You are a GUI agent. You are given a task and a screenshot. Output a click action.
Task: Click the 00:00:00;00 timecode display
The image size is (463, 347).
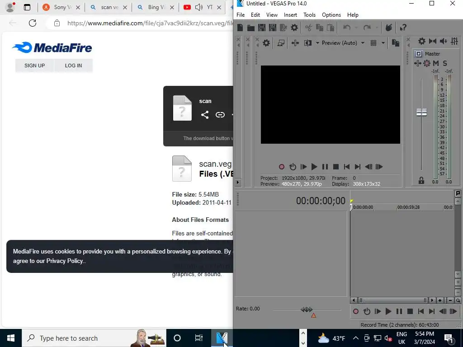pos(321,201)
